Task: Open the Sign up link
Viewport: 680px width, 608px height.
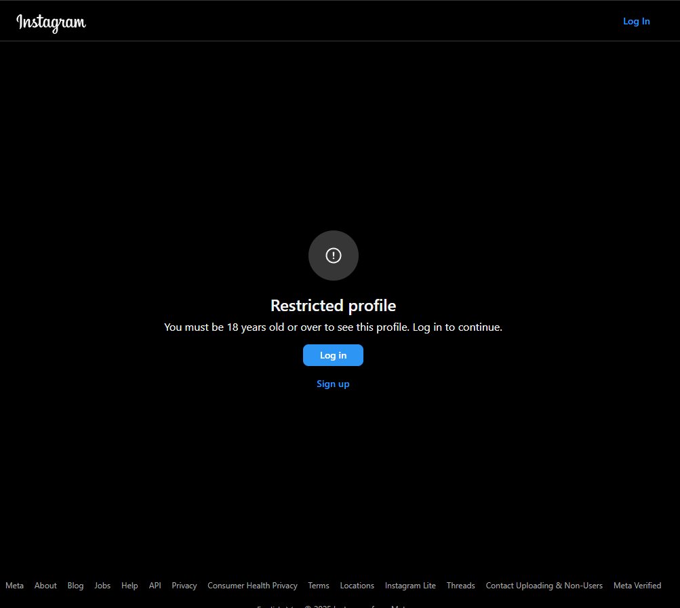Action: coord(333,384)
